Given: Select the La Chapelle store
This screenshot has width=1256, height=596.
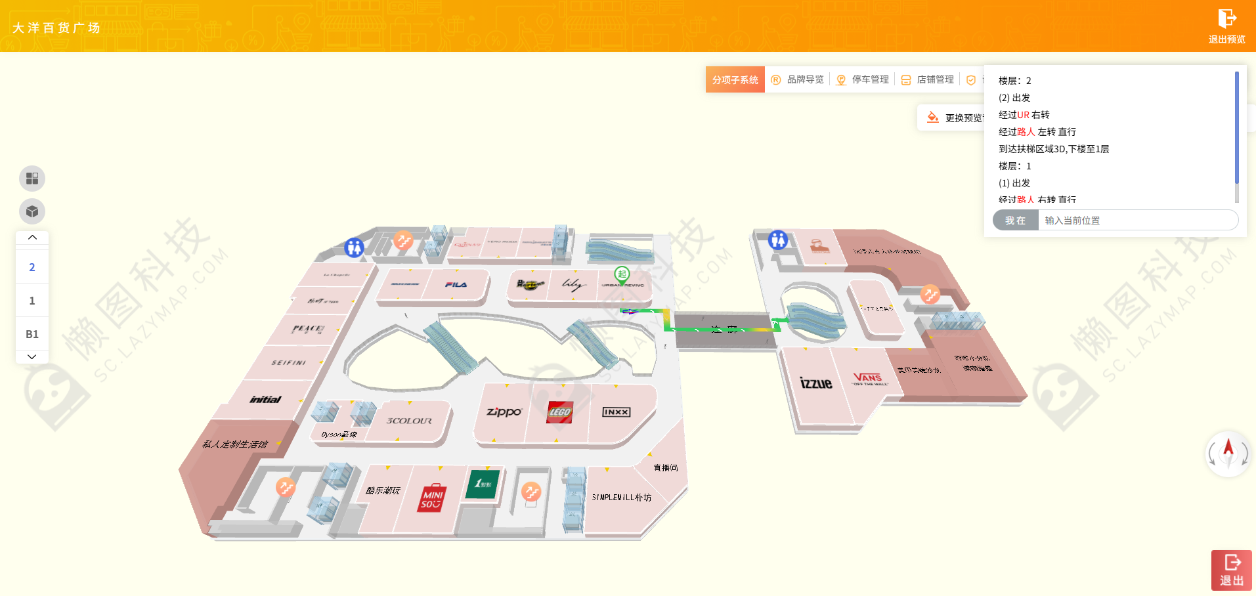Looking at the screenshot, I should point(337,275).
